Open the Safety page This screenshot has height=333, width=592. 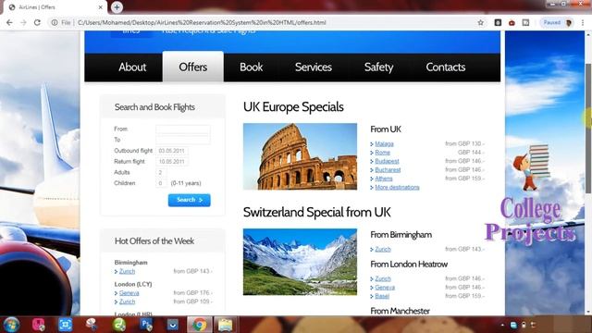[378, 68]
